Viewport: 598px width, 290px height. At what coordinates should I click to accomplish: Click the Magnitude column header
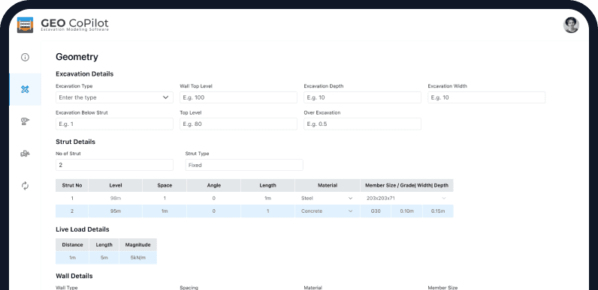[138, 245]
